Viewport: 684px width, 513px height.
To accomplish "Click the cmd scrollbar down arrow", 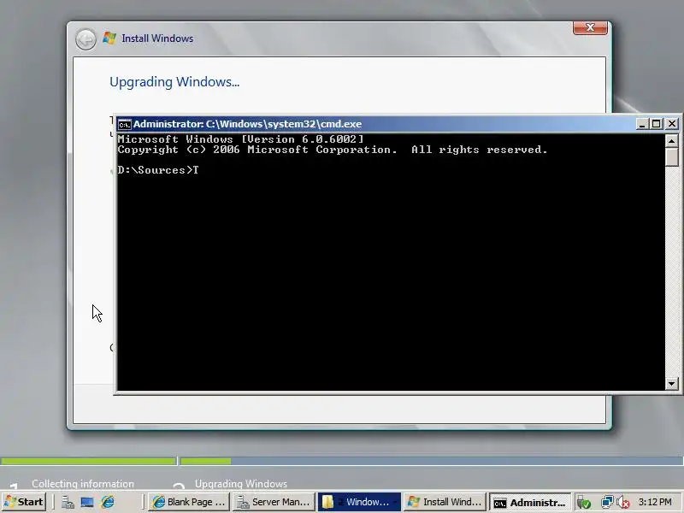I will point(672,384).
